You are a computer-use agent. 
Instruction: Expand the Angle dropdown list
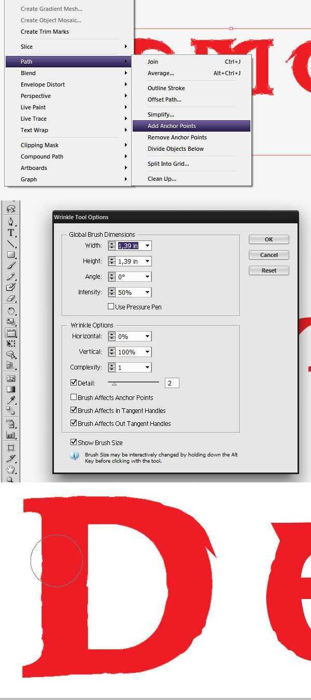tap(147, 277)
